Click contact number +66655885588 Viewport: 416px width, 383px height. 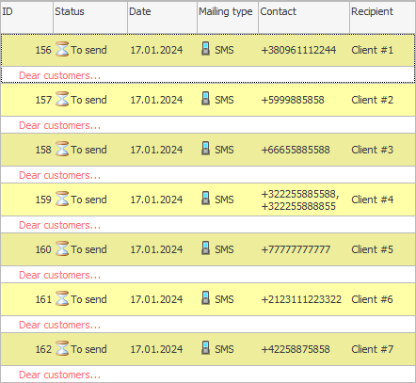tap(296, 150)
